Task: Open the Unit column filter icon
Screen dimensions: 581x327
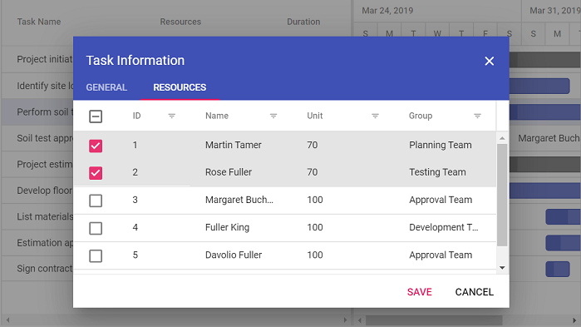Action: [375, 116]
